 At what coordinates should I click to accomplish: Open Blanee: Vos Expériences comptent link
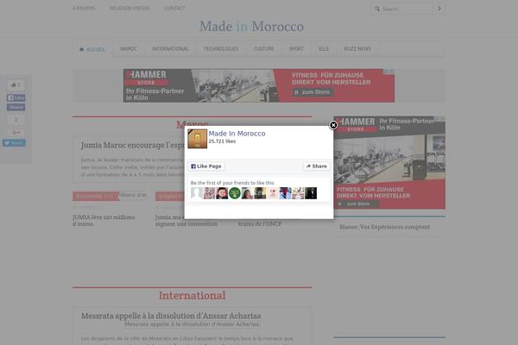tap(385, 227)
